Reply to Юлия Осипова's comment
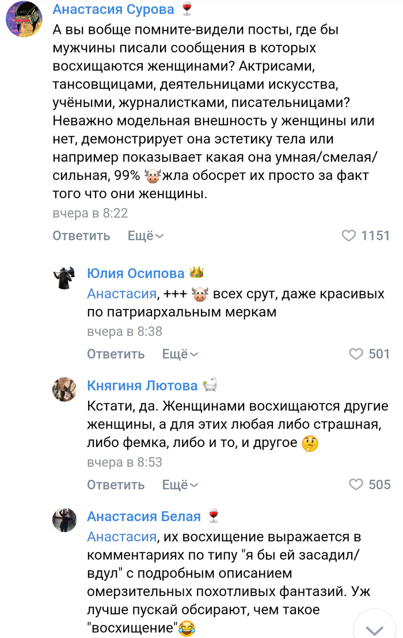The width and height of the screenshot is (403, 638). point(116,354)
